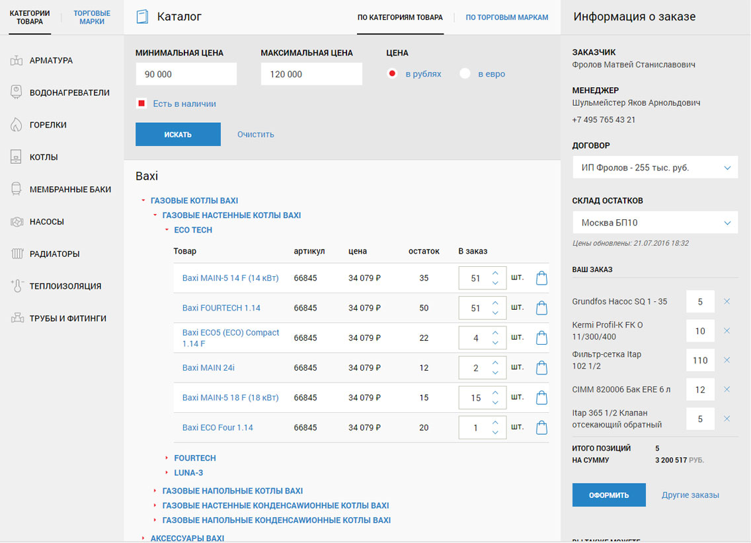
Task: Decrease quantity for Baxi FOURTECH 1.14
Action: (495, 313)
